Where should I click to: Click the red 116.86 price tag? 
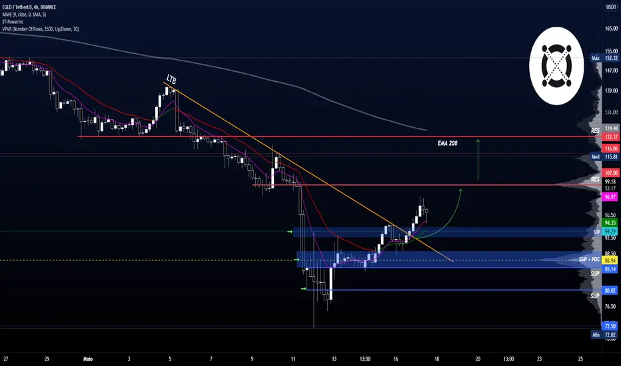tap(610, 148)
